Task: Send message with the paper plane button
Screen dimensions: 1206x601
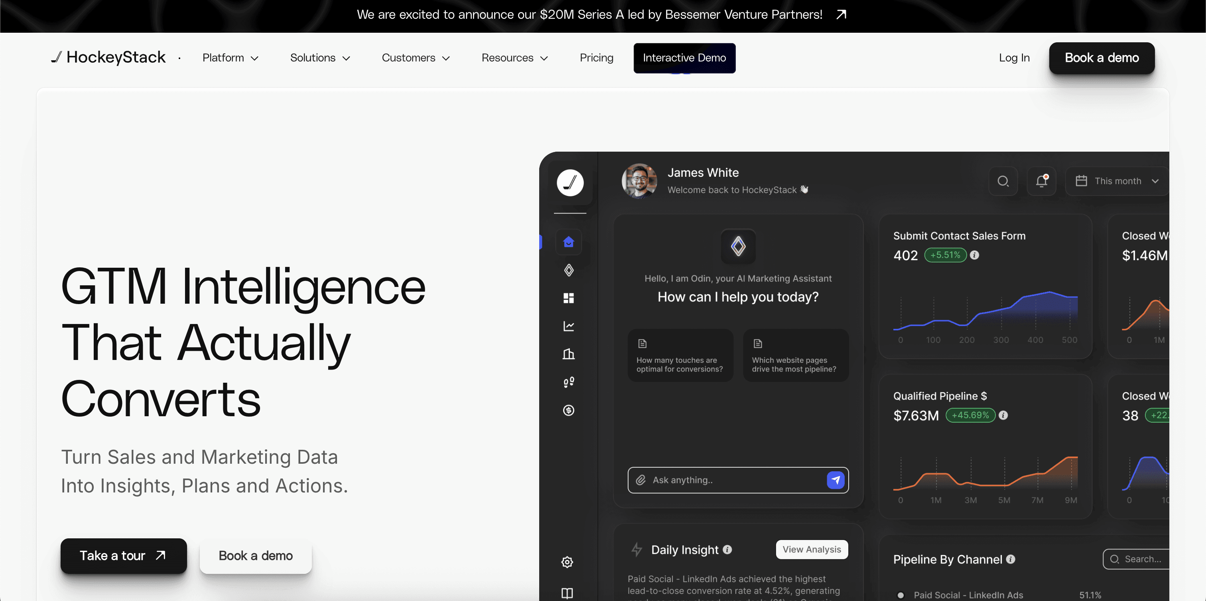Action: coord(835,480)
